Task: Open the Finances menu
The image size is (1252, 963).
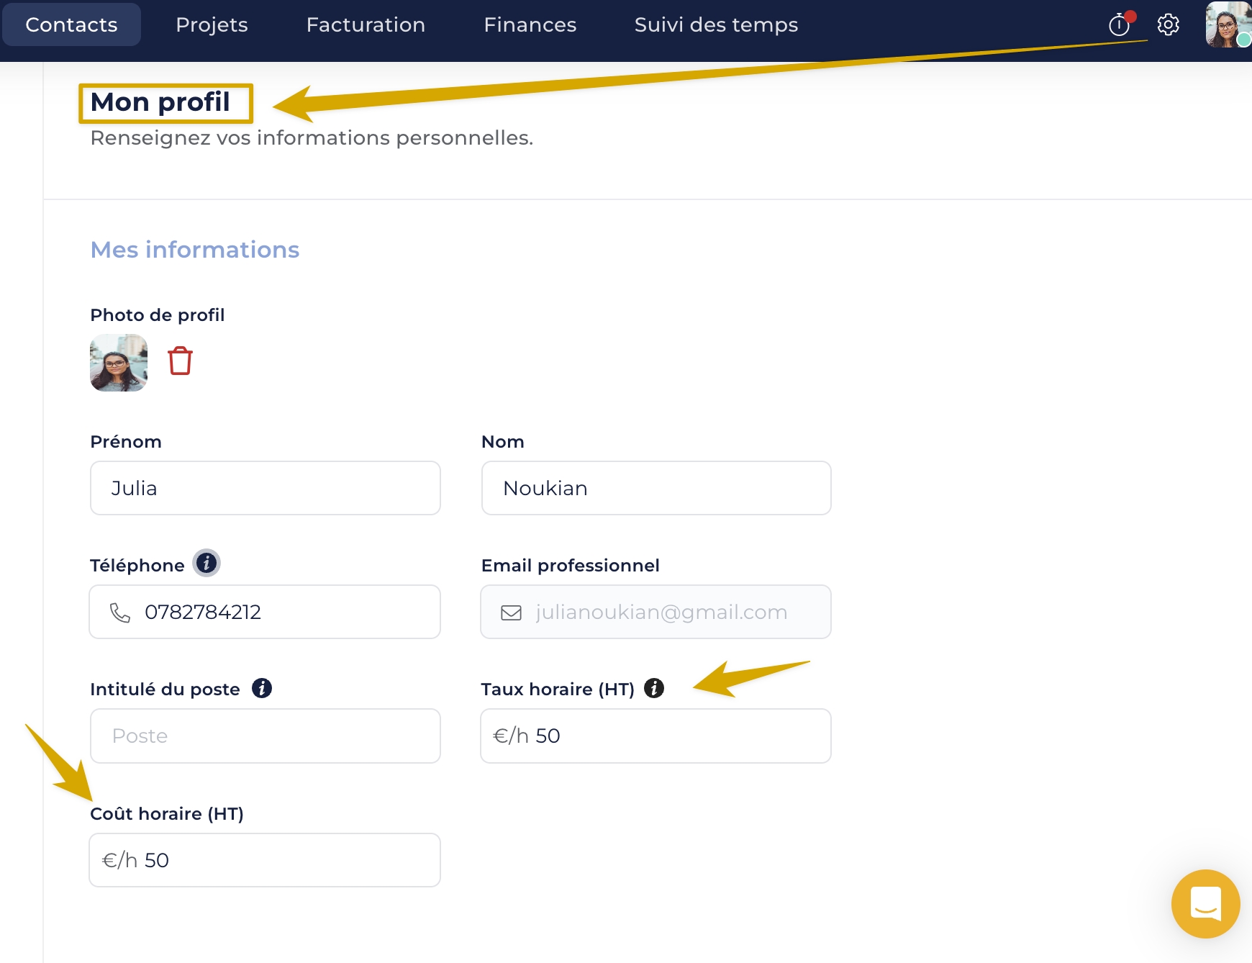Action: (530, 25)
